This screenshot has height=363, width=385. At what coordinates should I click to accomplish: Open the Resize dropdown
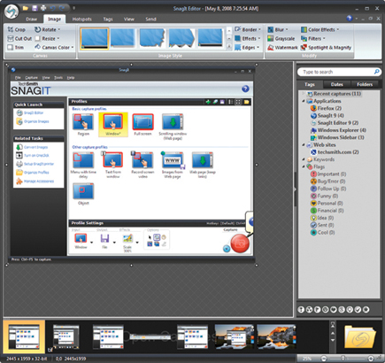point(47,38)
